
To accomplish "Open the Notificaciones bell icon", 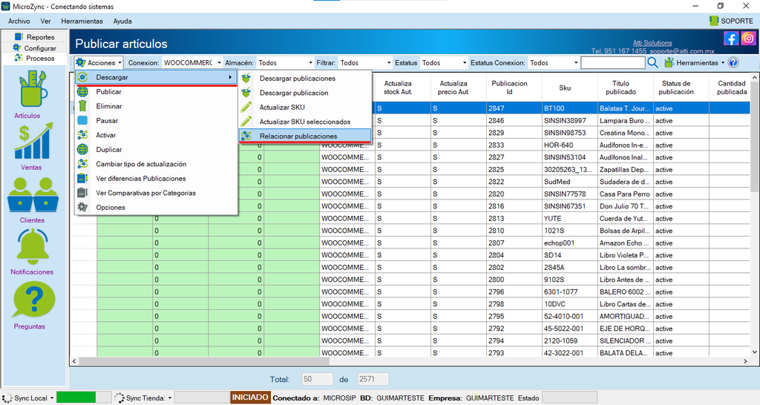I will pyautogui.click(x=33, y=246).
